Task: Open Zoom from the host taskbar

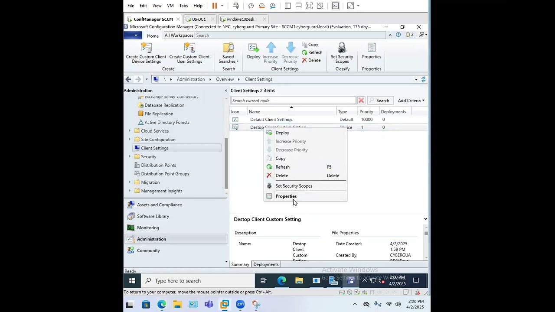Action: [240, 305]
